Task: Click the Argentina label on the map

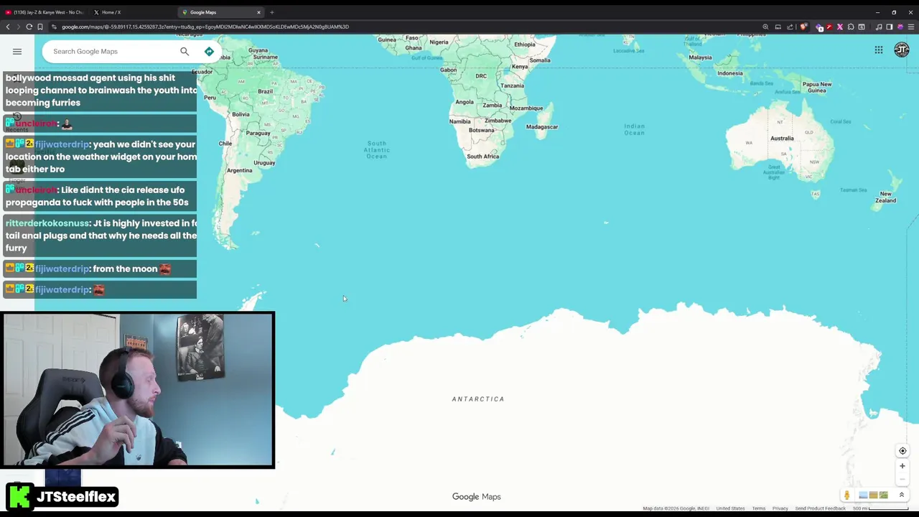Action: coord(239,170)
